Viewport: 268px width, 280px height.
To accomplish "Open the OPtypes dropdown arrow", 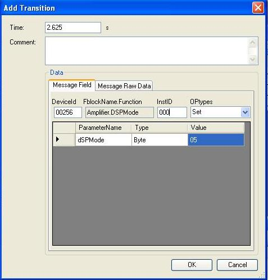I will 245,112.
